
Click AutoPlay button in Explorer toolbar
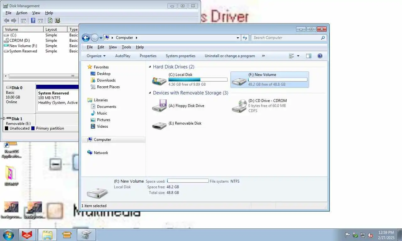click(123, 56)
